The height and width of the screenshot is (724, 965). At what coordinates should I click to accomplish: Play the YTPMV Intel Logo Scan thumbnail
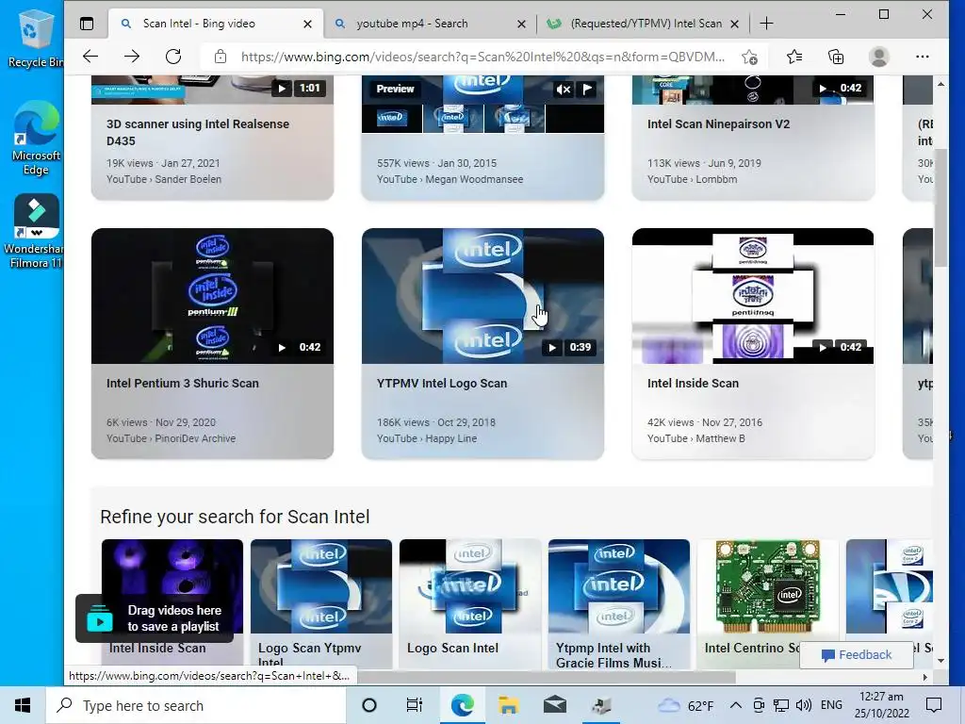[x=482, y=296]
